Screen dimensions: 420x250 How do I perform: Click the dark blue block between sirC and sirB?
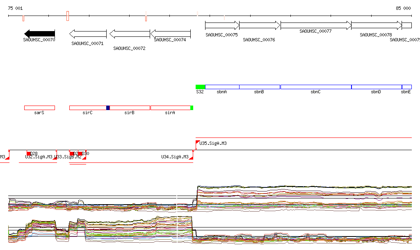point(108,108)
